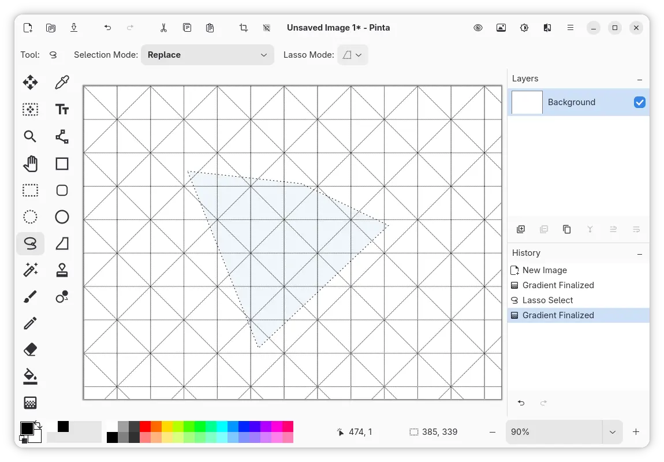
Task: Select the Gradient tool
Action: [x=30, y=403]
